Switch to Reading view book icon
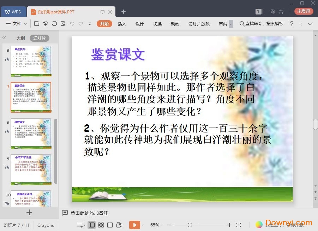318x231 pixels. (x=110, y=225)
